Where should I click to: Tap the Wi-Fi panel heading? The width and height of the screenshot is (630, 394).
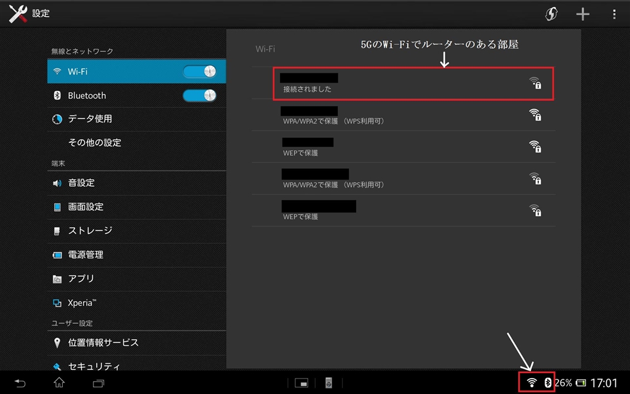point(265,49)
